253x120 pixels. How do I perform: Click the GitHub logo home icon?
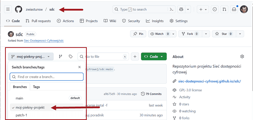[18, 9]
